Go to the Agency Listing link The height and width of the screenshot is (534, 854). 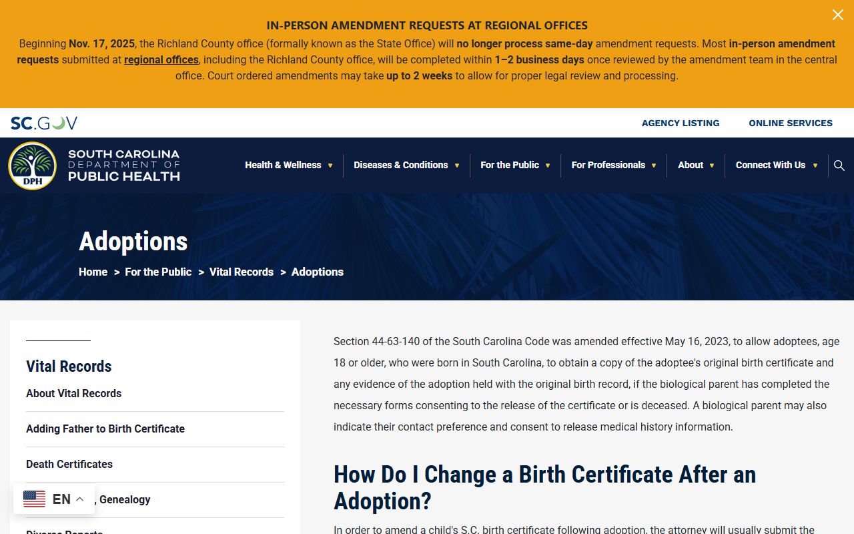point(681,123)
